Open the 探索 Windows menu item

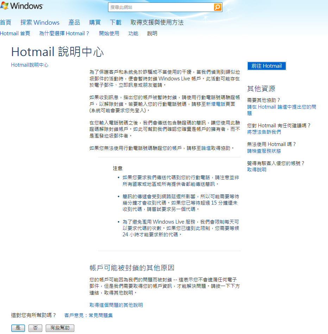pos(40,22)
